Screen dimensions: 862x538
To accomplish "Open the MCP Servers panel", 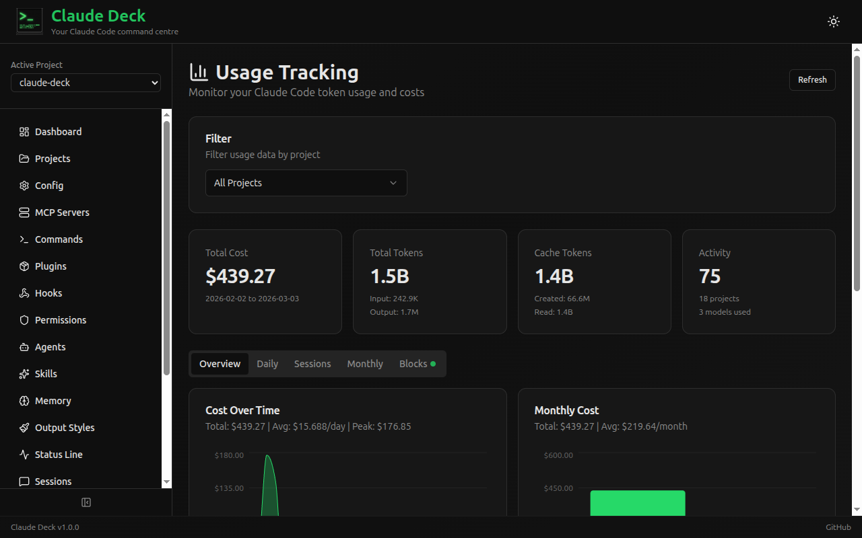I will (62, 212).
